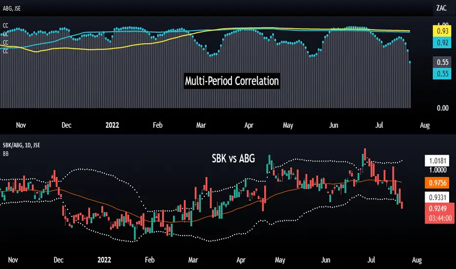Click the orange 0.9756 basis price label
Viewport: 456px width, 269px height.
(x=437, y=183)
